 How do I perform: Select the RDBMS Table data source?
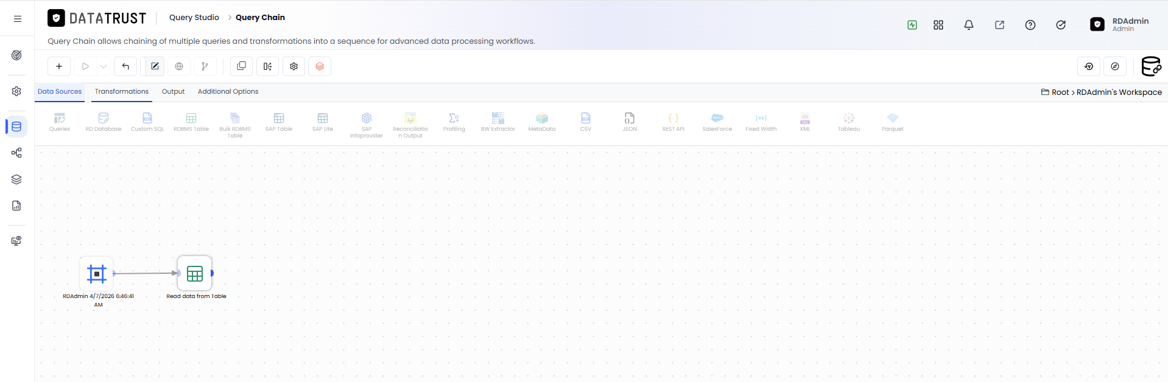[x=191, y=122]
